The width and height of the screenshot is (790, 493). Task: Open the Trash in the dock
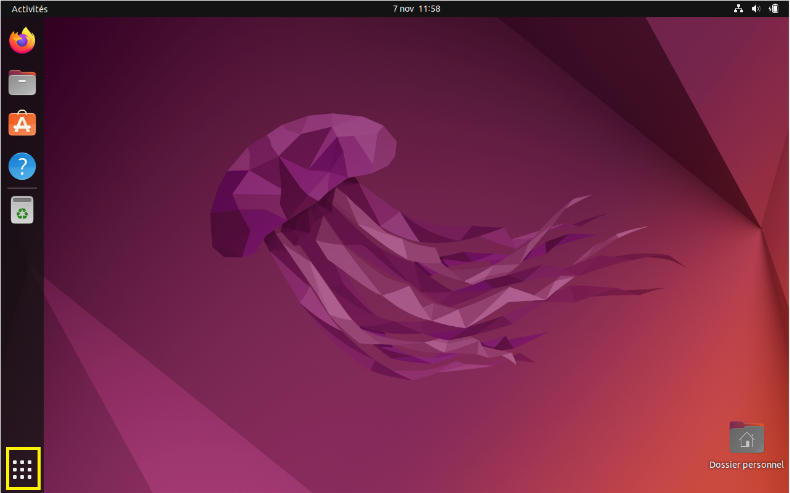coord(22,210)
